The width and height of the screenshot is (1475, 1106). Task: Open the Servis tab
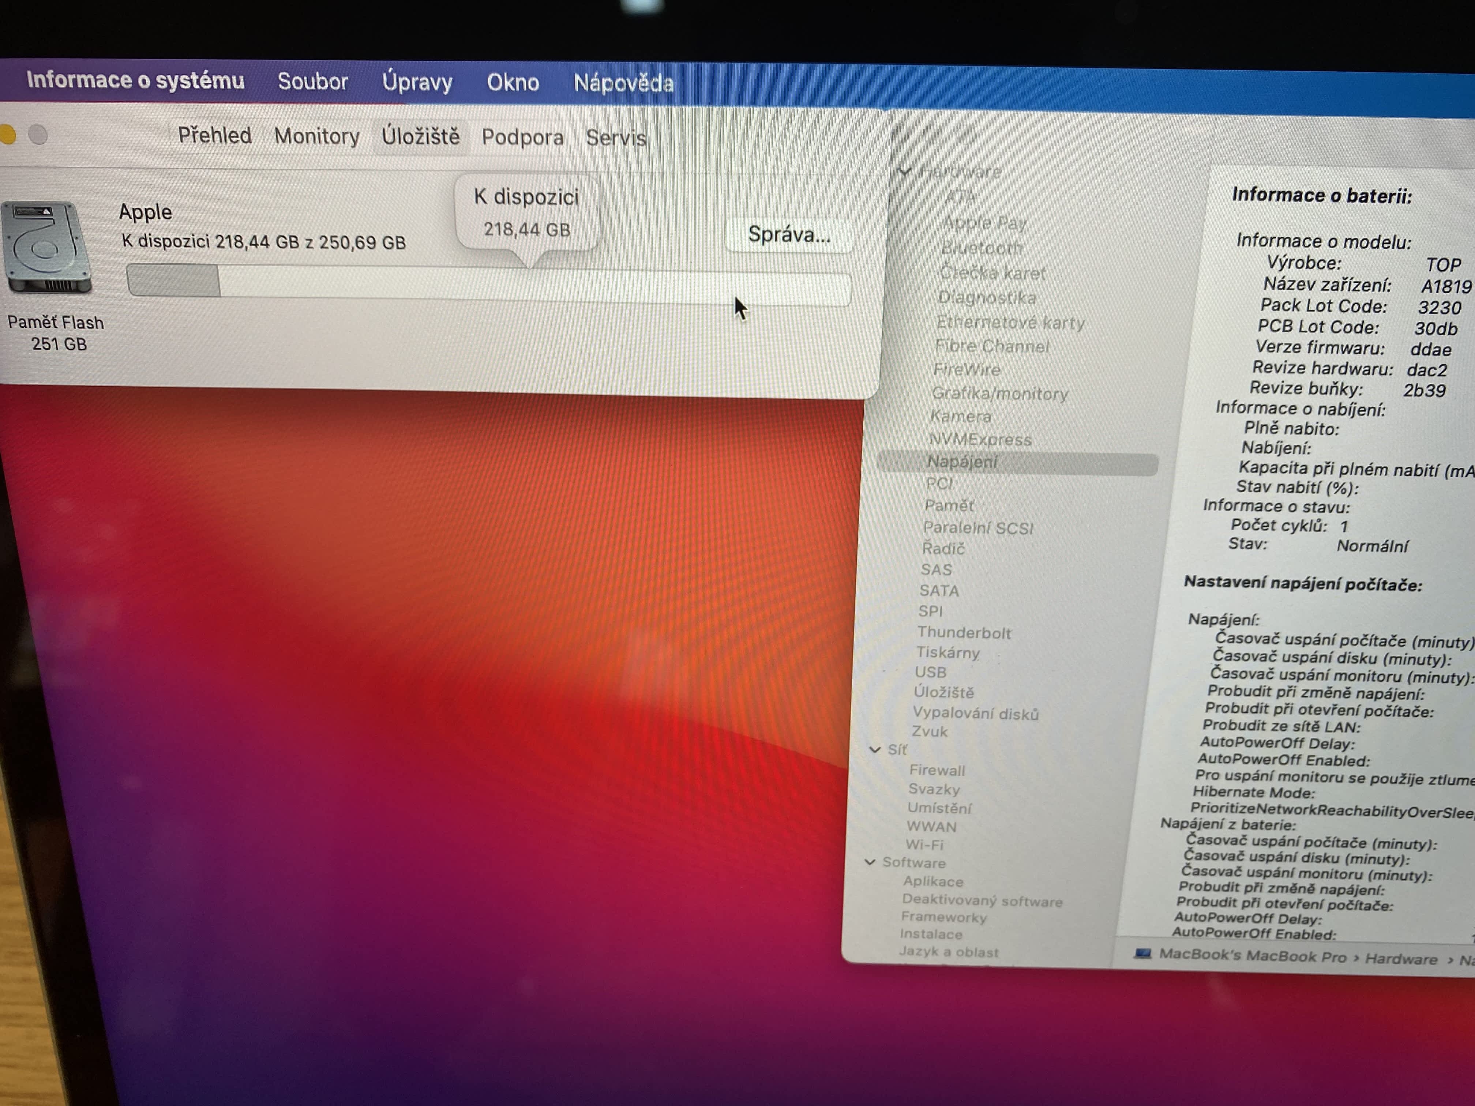615,137
